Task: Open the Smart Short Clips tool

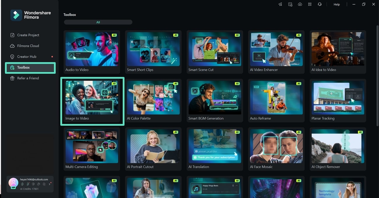Action: pos(153,52)
